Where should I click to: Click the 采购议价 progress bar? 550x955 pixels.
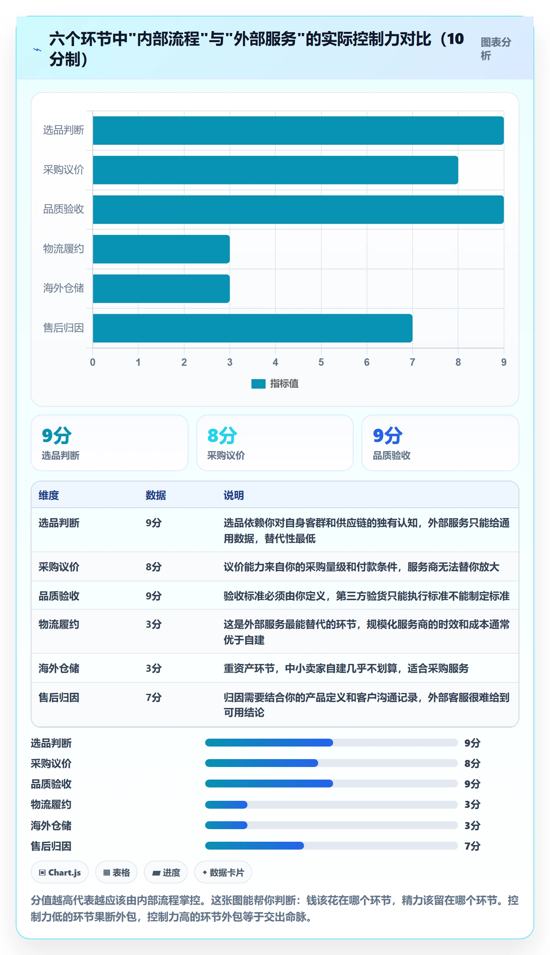[332, 763]
